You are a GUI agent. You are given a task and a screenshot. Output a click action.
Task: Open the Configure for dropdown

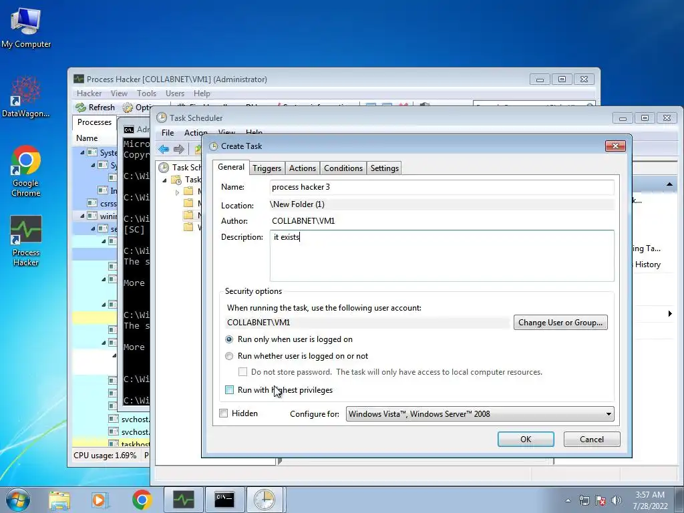[480, 414]
